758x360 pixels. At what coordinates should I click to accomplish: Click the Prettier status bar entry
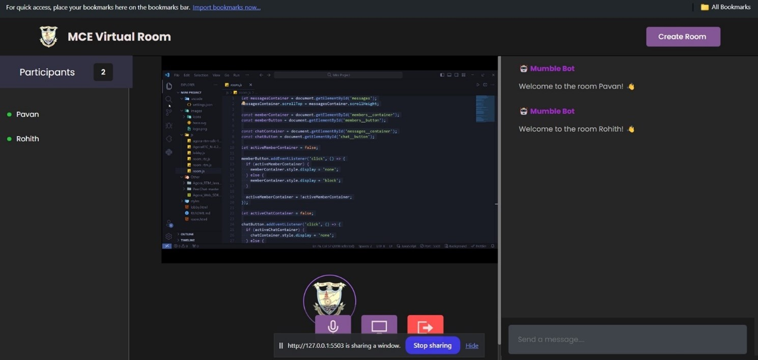479,246
